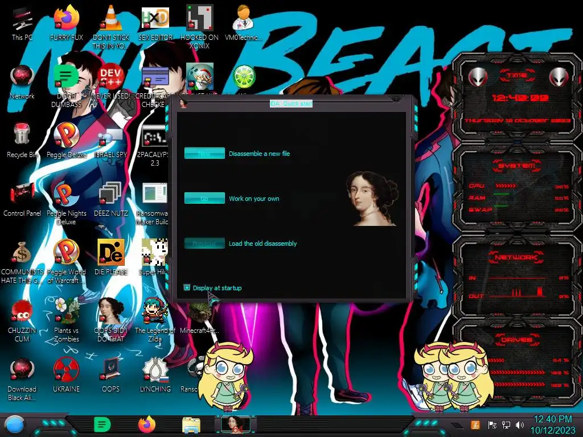Click the NETWORK widget OUT graph
The image size is (583, 437).
click(x=519, y=294)
